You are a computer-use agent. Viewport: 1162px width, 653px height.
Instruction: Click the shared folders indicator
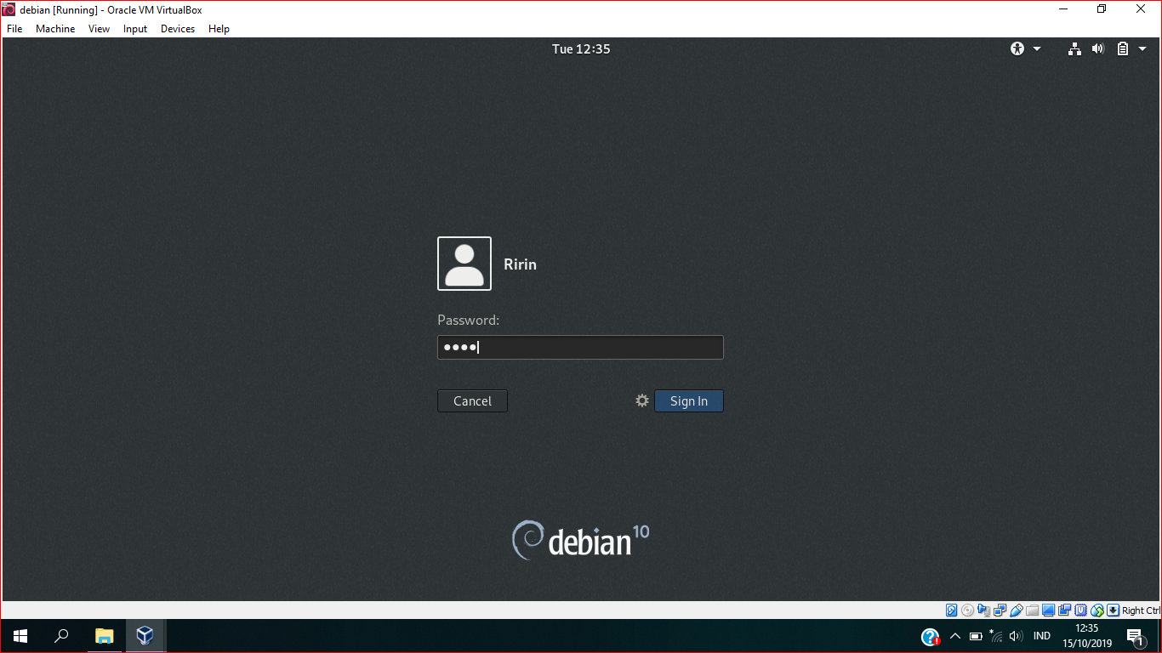click(x=1032, y=610)
